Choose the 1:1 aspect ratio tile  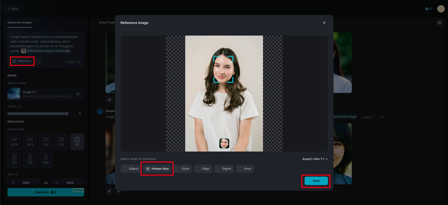pyautogui.click(x=77, y=142)
